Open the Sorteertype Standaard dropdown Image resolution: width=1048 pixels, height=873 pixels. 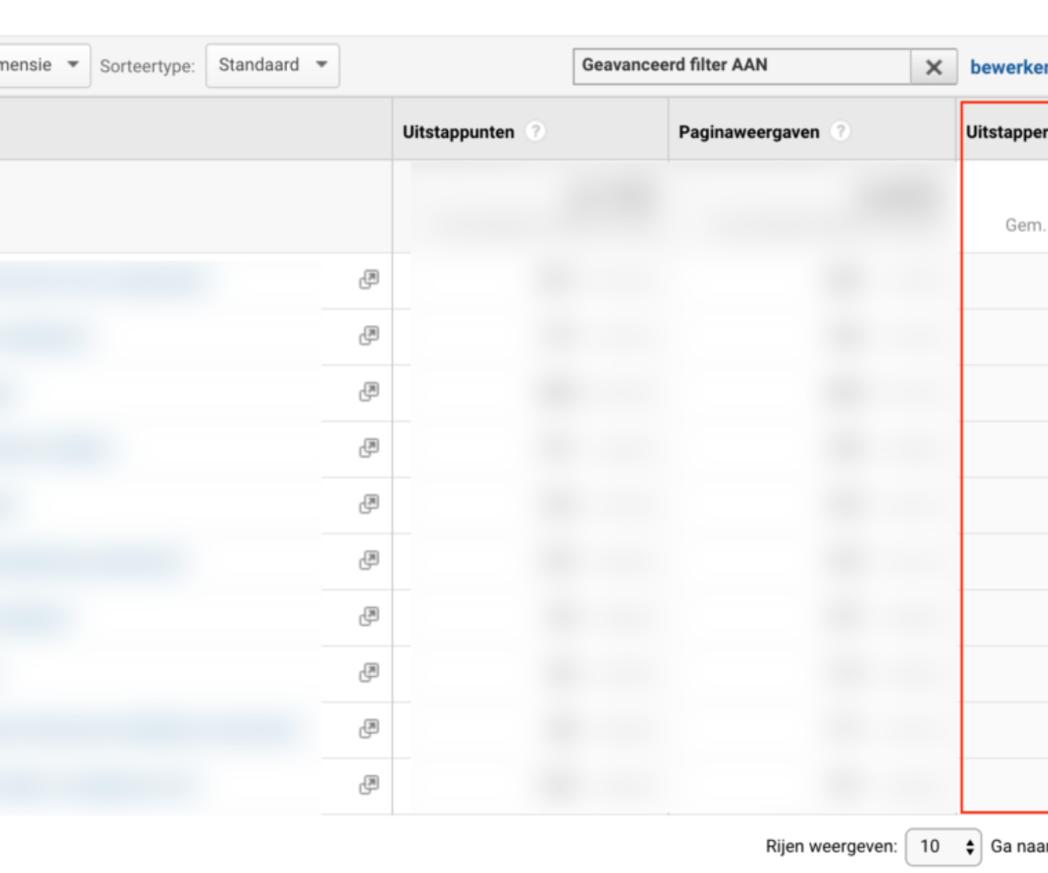pyautogui.click(x=272, y=66)
